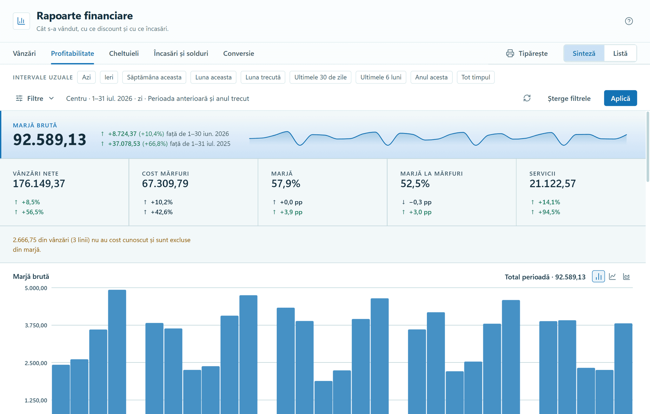
Task: Click the Vânzări nete +56,5% change
Action: (x=32, y=212)
